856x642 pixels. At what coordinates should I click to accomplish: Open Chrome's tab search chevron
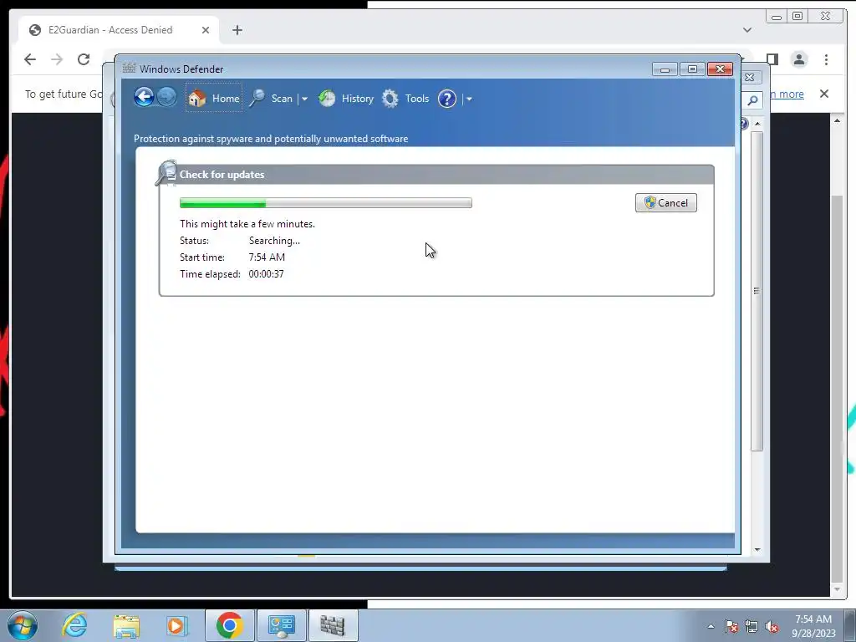746,30
